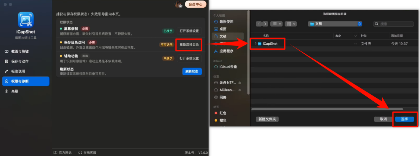
Task: Eject the 金舟 NTF volume
Action: [x=240, y=82]
